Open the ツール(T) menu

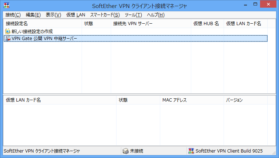(133, 15)
